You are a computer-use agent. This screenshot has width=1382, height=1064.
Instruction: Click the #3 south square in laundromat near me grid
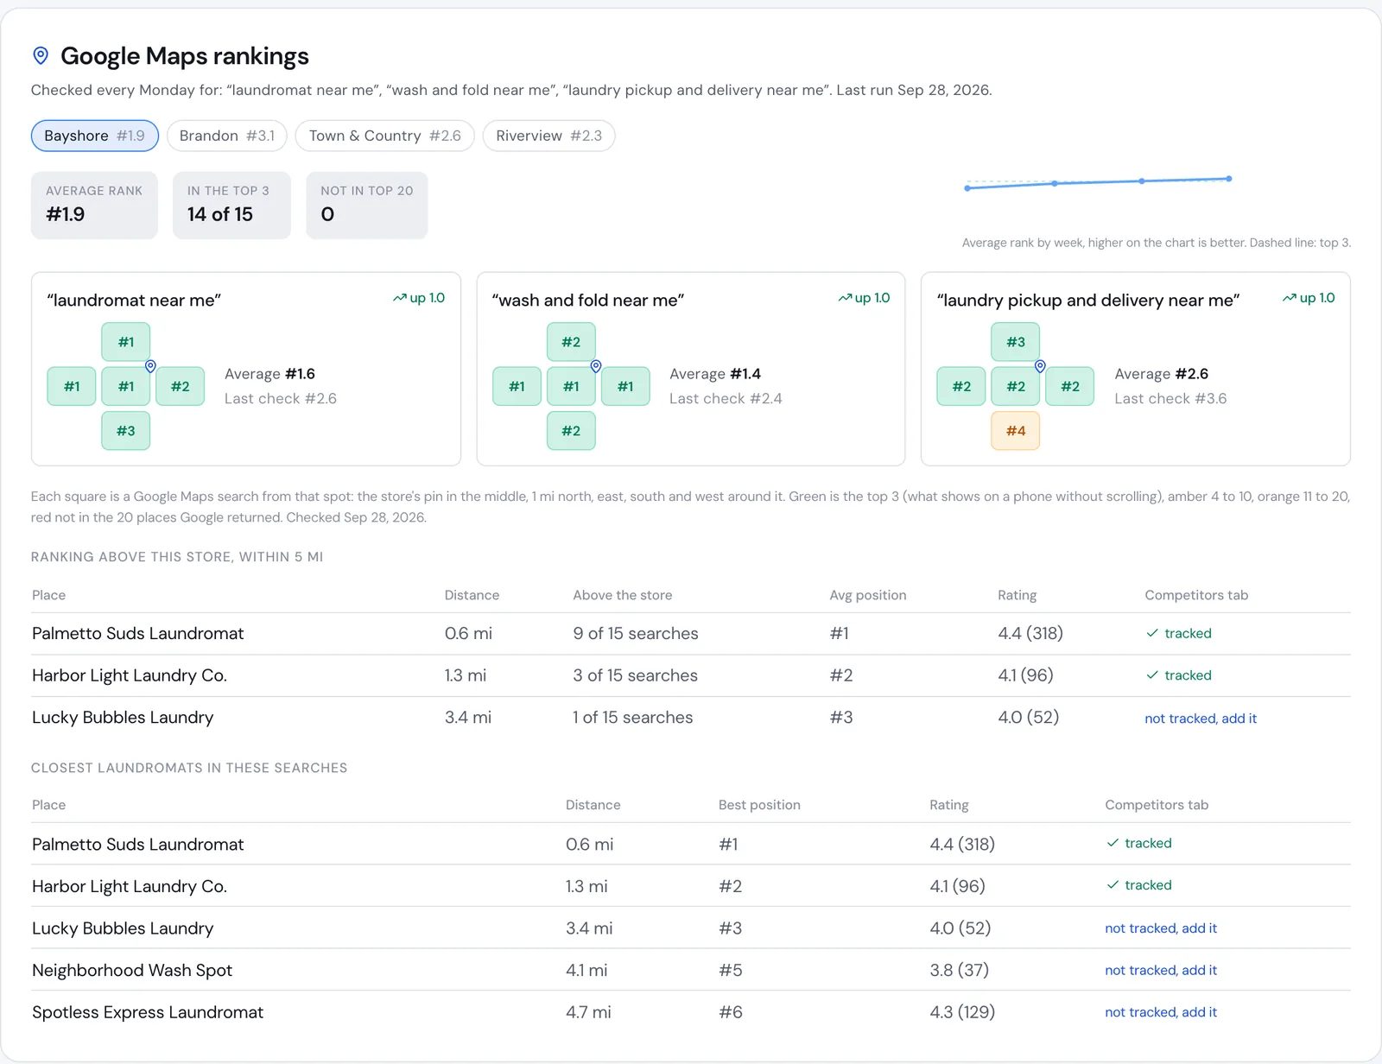pyautogui.click(x=126, y=431)
